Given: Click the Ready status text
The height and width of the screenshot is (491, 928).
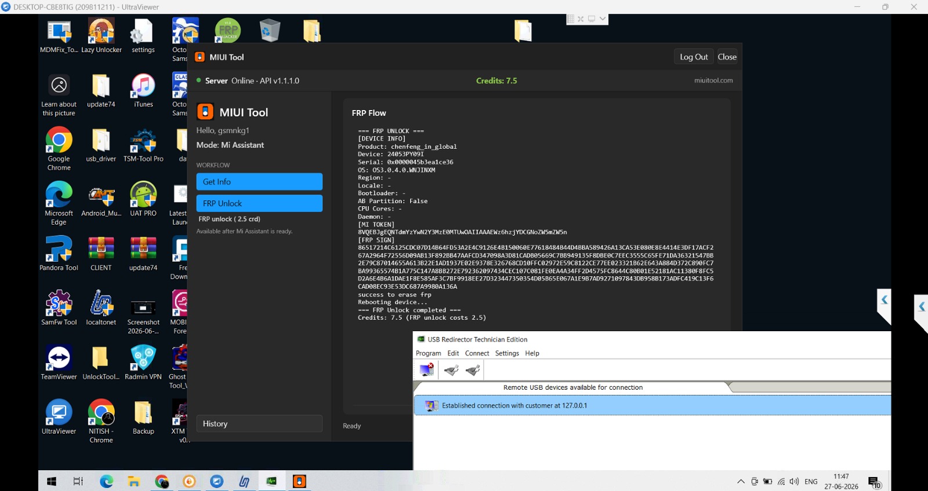Looking at the screenshot, I should 351,426.
